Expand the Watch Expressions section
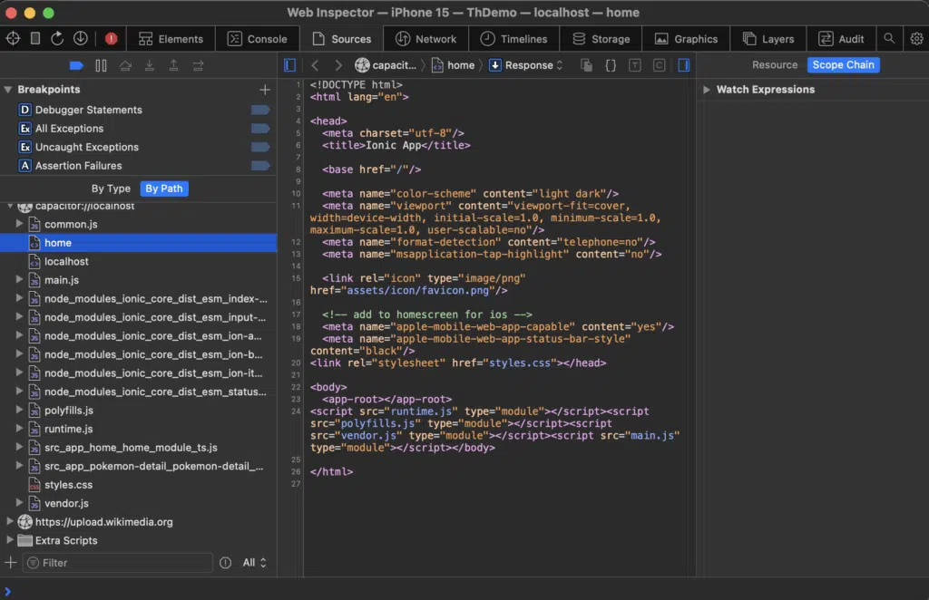Screen dimensions: 929x600 coord(708,90)
